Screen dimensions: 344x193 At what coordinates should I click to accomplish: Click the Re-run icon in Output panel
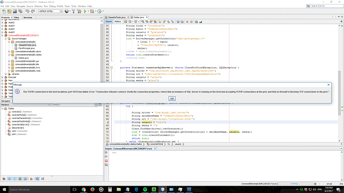106,153
